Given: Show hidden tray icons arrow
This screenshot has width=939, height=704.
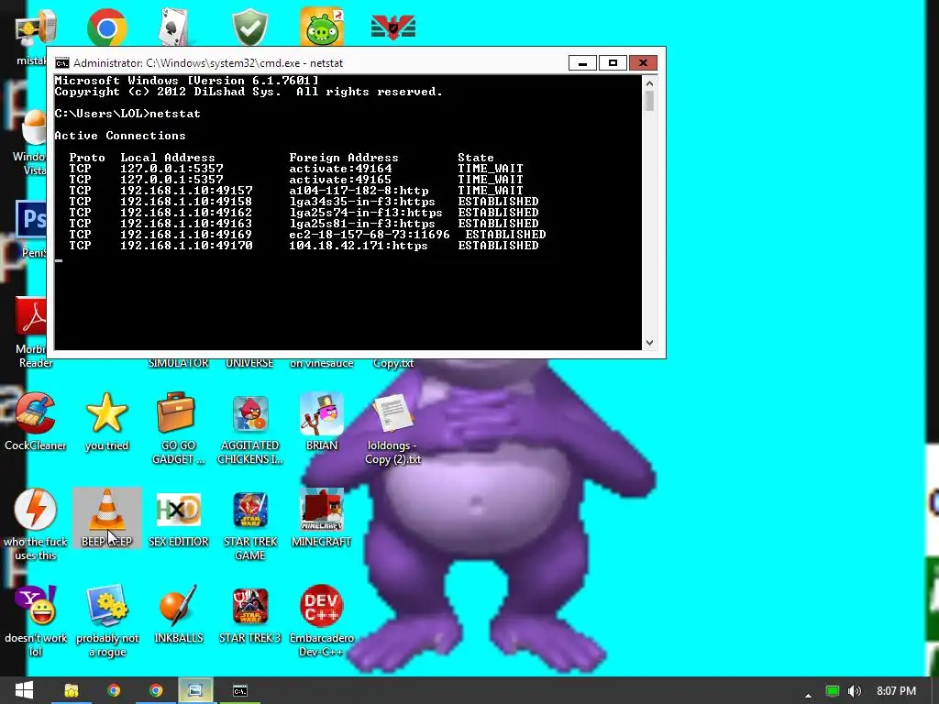Looking at the screenshot, I should coord(809,695).
